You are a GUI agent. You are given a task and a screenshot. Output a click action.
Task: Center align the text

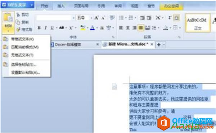click(128, 28)
